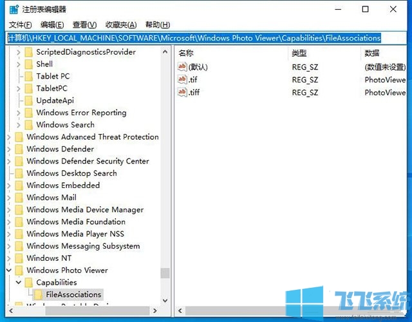This screenshot has width=412, height=322.
Task: Open the 帮助(H) menu
Action: pos(158,24)
